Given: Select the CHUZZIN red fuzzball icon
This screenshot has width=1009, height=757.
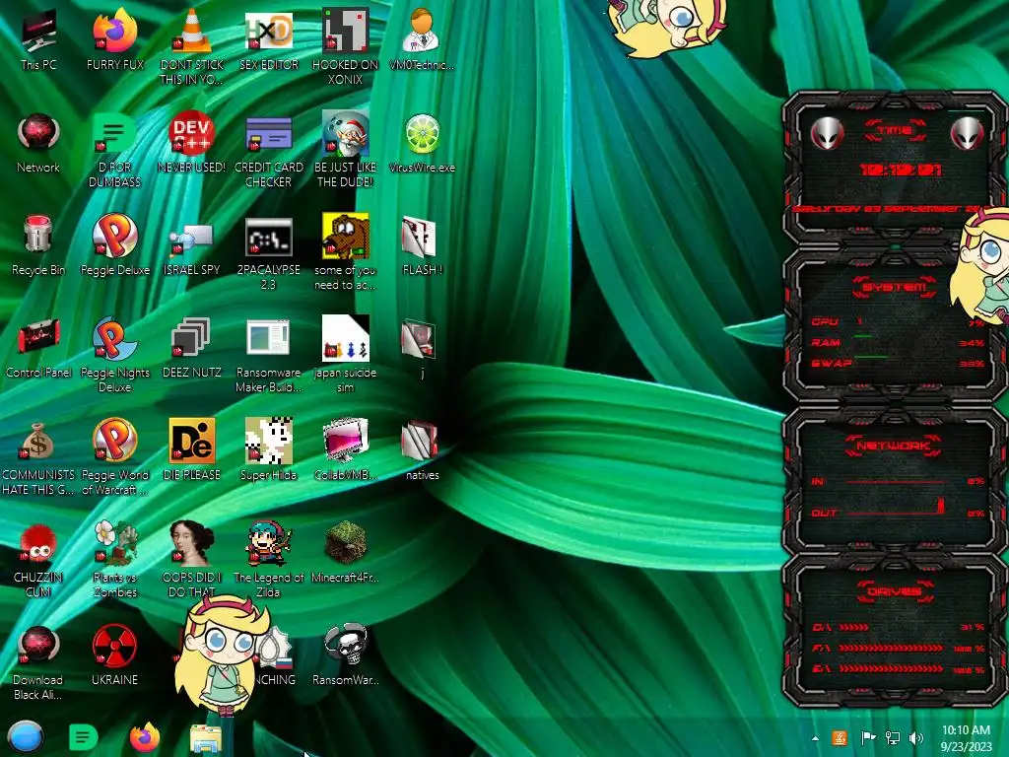Looking at the screenshot, I should click(x=38, y=559).
